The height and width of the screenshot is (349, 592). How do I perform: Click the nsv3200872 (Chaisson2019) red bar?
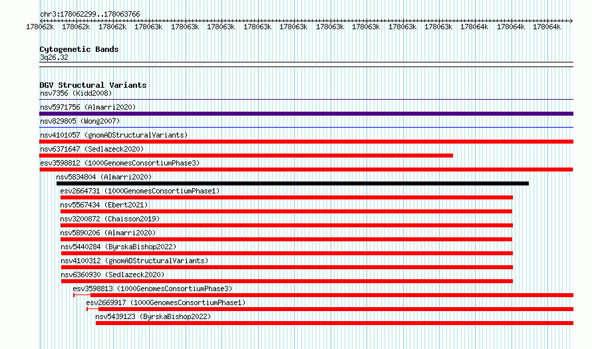pos(287,225)
